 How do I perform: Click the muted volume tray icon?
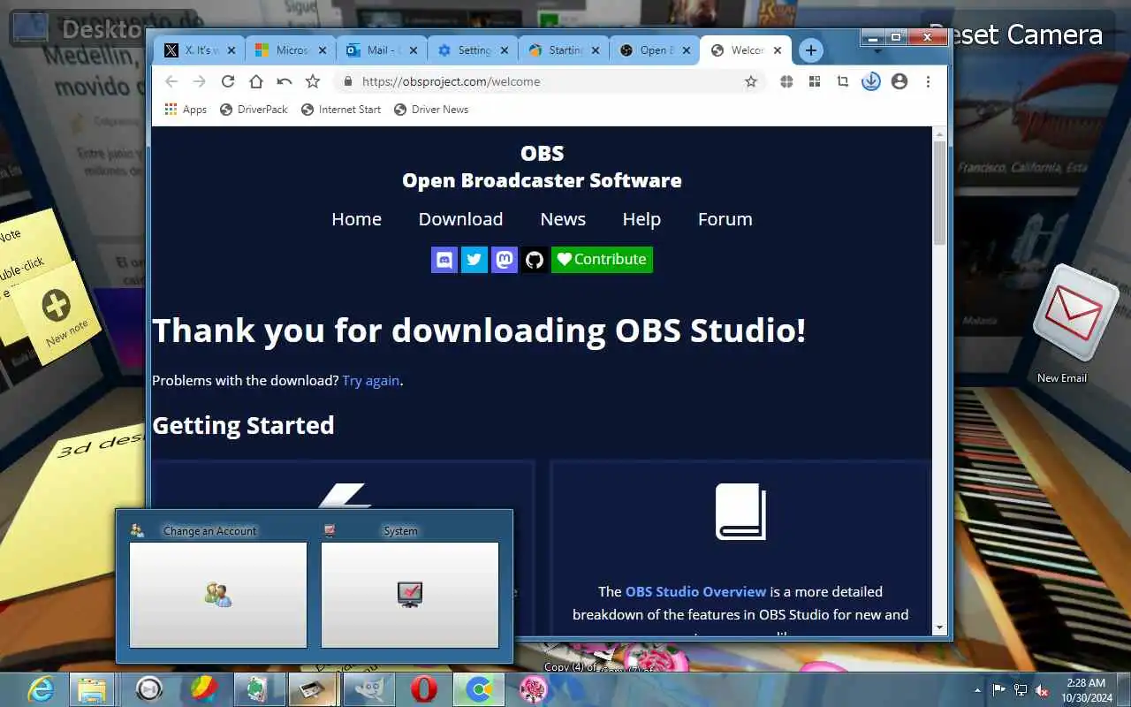pos(1043,689)
